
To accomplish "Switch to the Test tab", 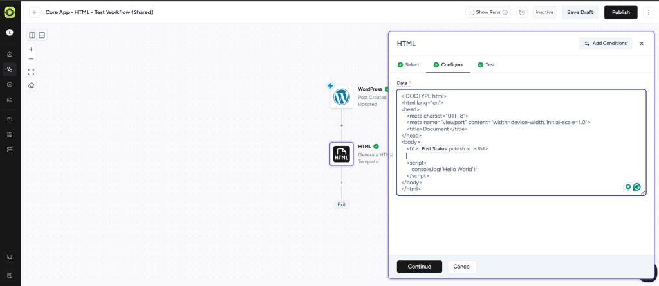I will pos(486,65).
